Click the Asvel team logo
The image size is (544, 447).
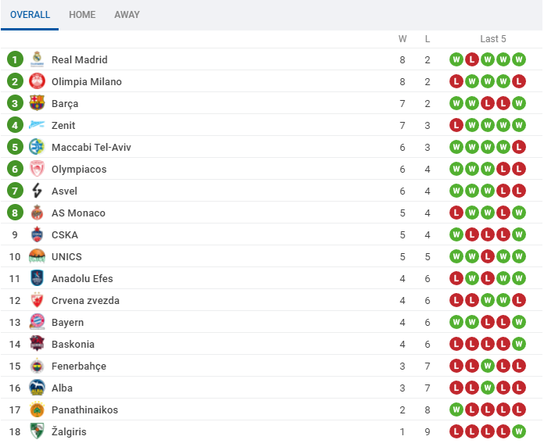click(x=37, y=191)
